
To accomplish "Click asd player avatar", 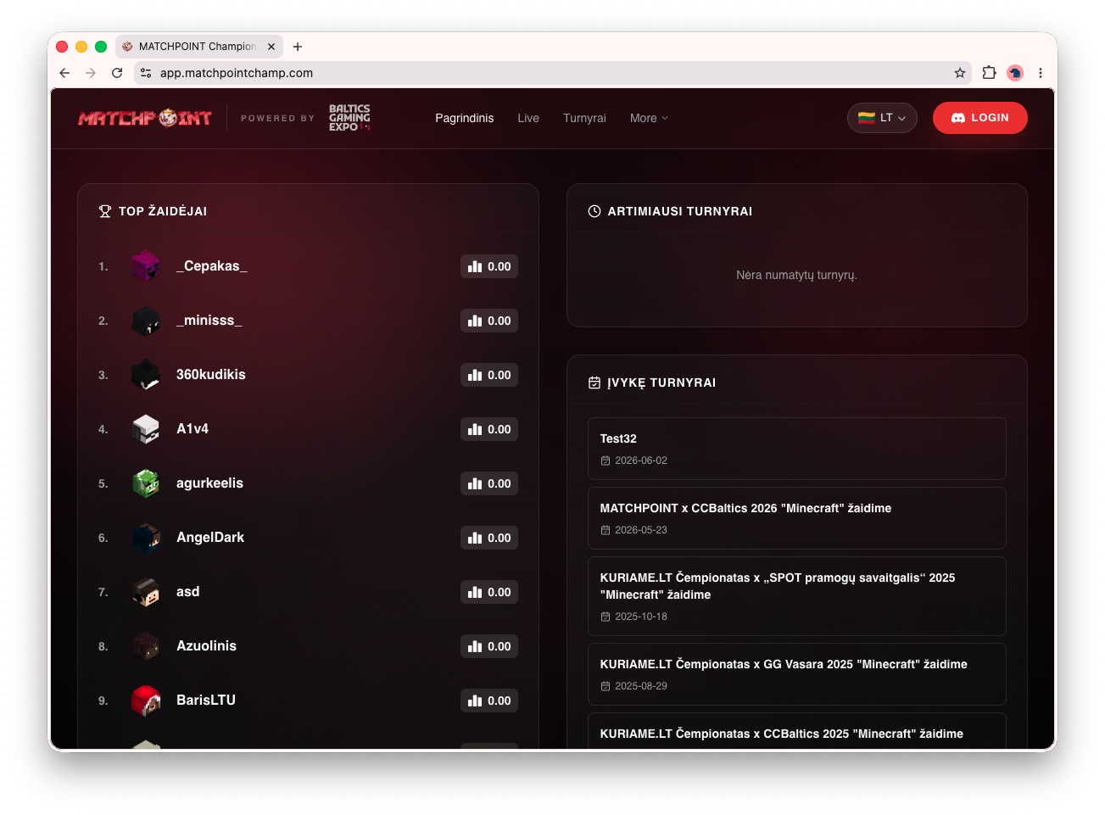I will 146,592.
